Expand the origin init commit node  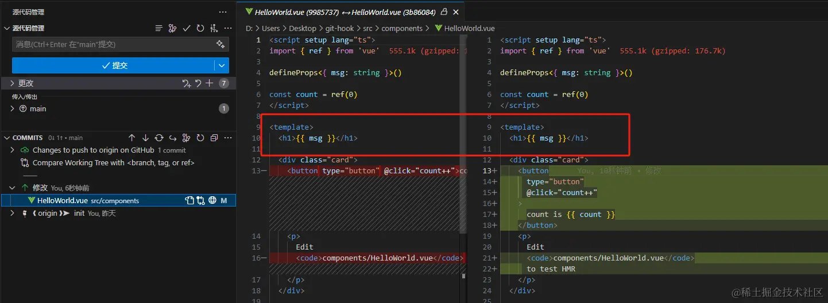[x=12, y=213]
